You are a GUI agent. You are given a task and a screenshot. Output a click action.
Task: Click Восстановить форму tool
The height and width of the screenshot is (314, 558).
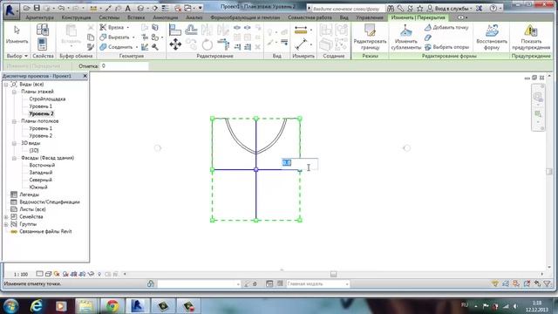(x=492, y=37)
